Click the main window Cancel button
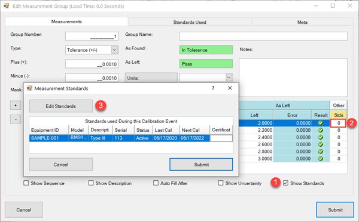Screen dimensions: 359x222 click(24, 209)
